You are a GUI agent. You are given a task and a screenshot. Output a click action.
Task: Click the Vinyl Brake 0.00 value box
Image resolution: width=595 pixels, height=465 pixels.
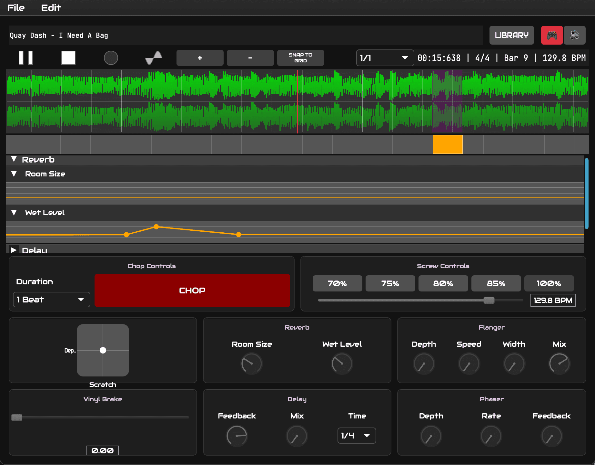(x=103, y=450)
